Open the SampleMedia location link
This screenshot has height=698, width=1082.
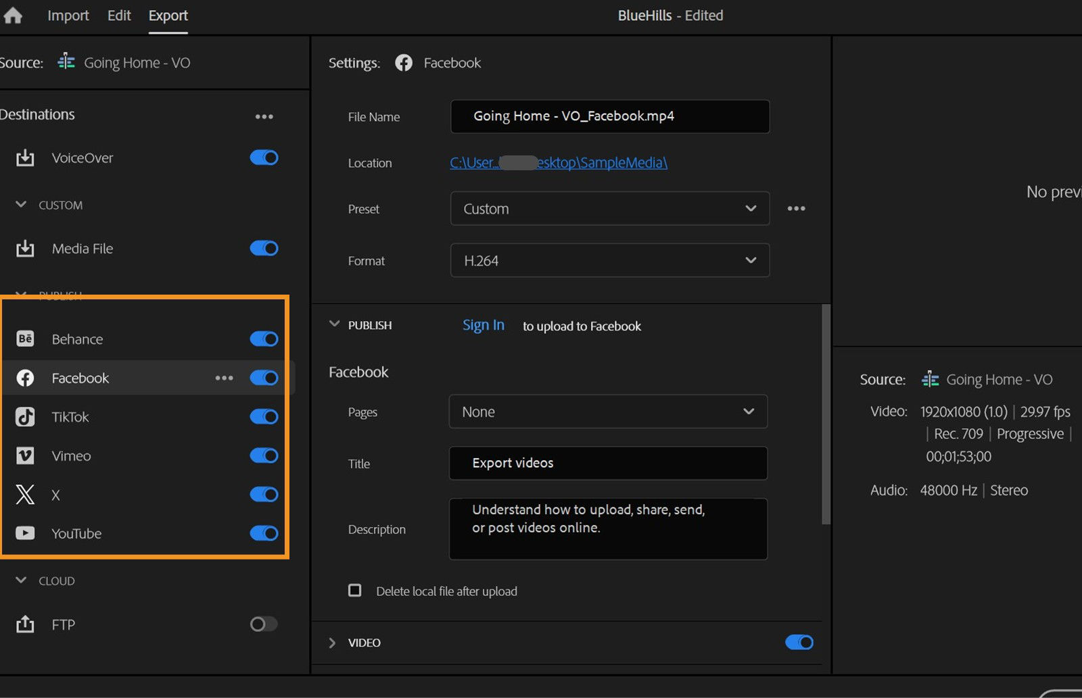pos(559,162)
